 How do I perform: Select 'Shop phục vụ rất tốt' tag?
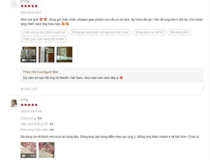pyautogui.click(x=149, y=32)
